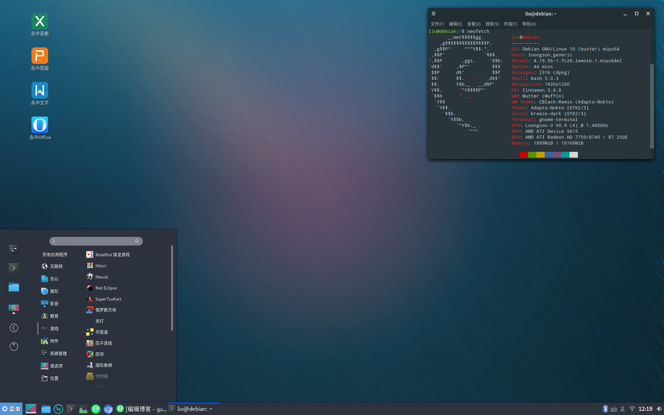Launch 永中文字 word processor icon
The height and width of the screenshot is (415, 664).
(40, 91)
